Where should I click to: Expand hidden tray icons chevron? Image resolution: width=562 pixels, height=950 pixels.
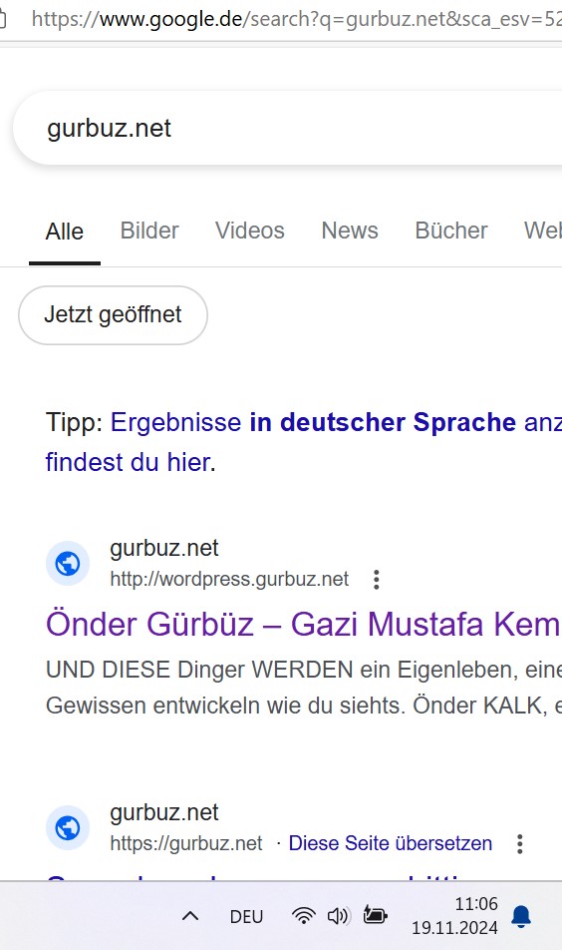(190, 916)
